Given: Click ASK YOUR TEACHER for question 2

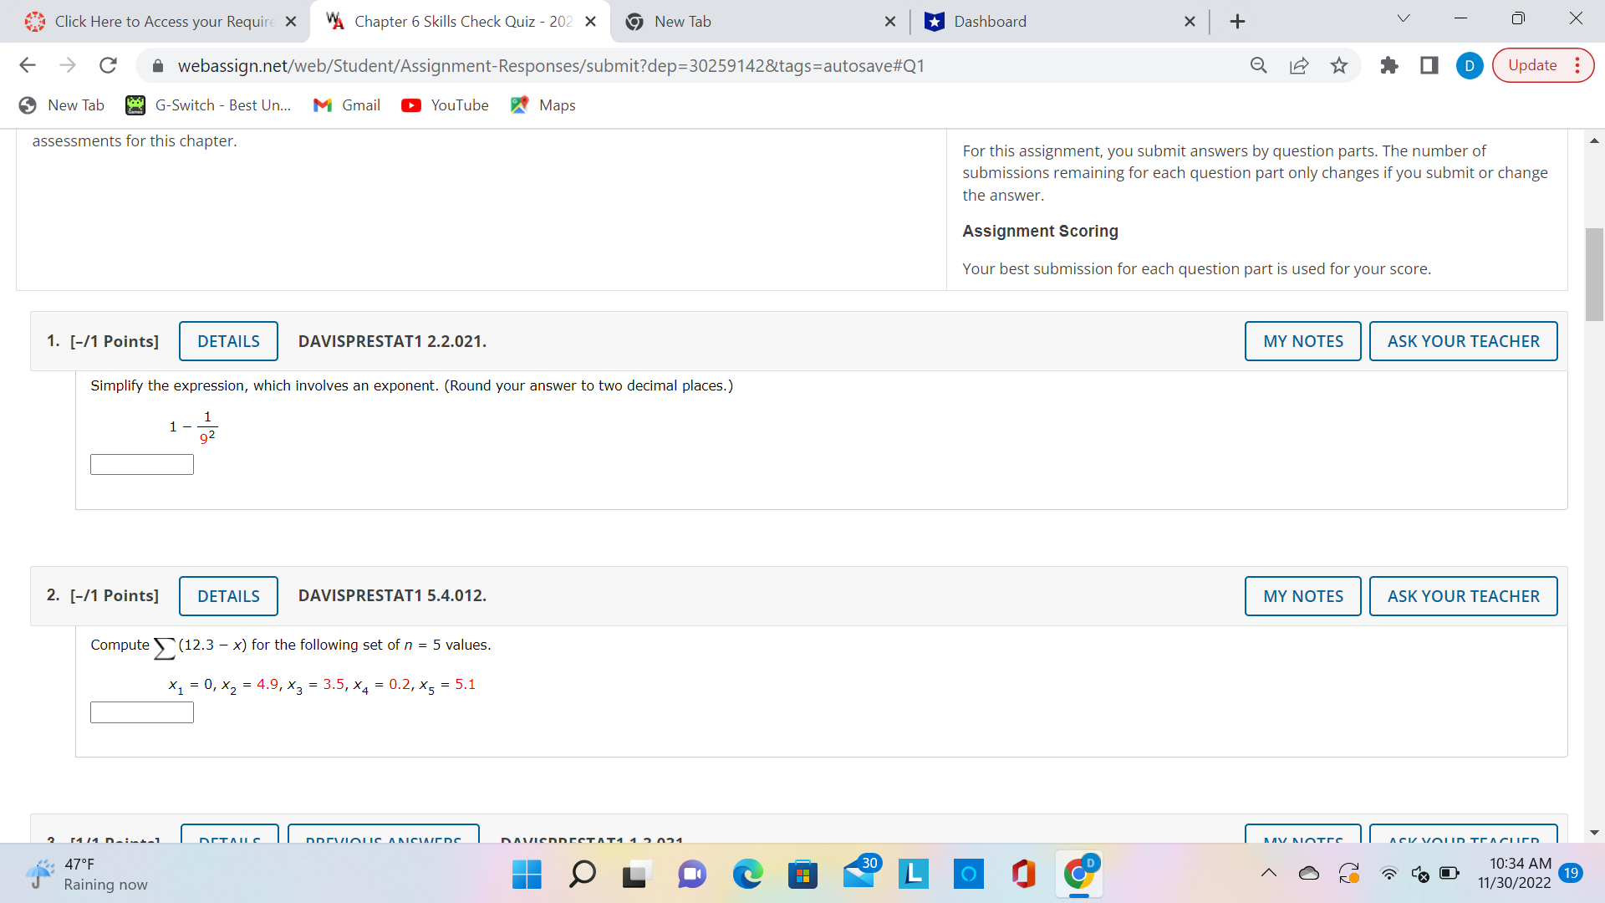Looking at the screenshot, I should [1463, 596].
